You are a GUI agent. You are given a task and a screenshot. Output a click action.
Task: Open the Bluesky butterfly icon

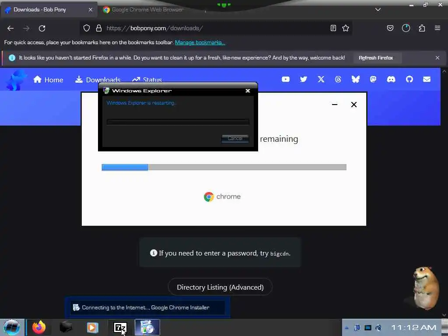tap(355, 79)
